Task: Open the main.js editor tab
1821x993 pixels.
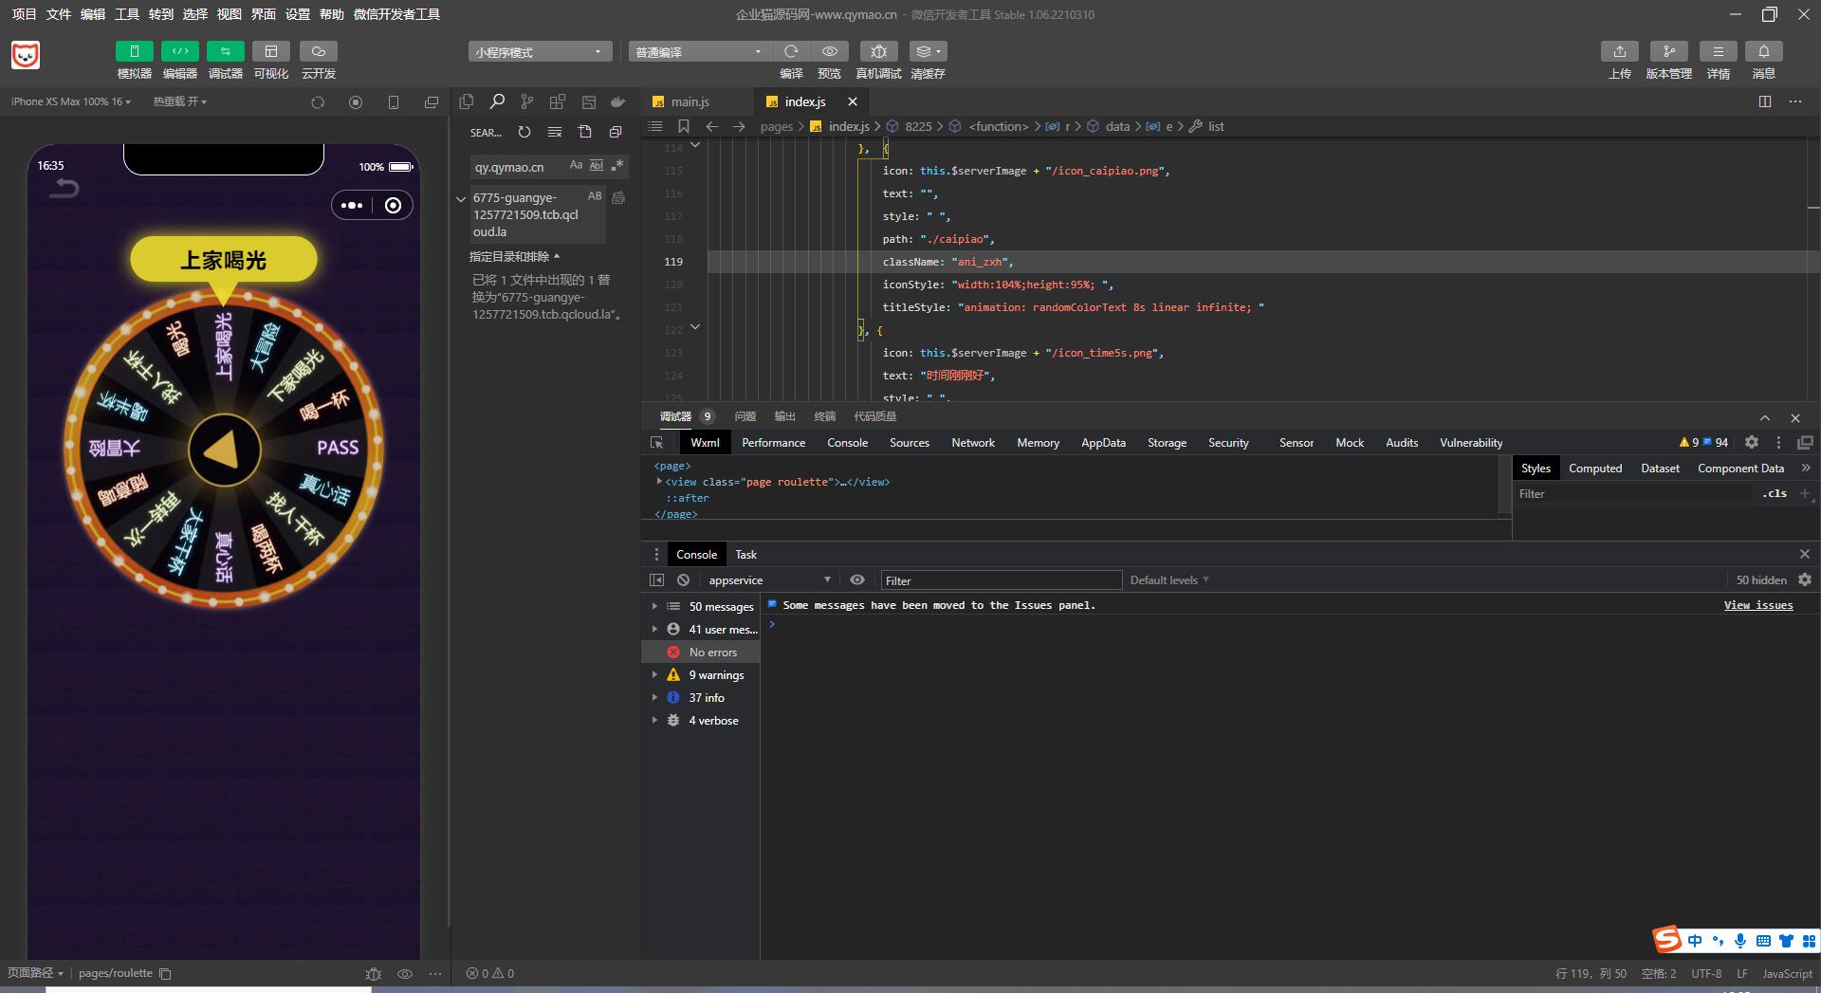Action: 690,102
